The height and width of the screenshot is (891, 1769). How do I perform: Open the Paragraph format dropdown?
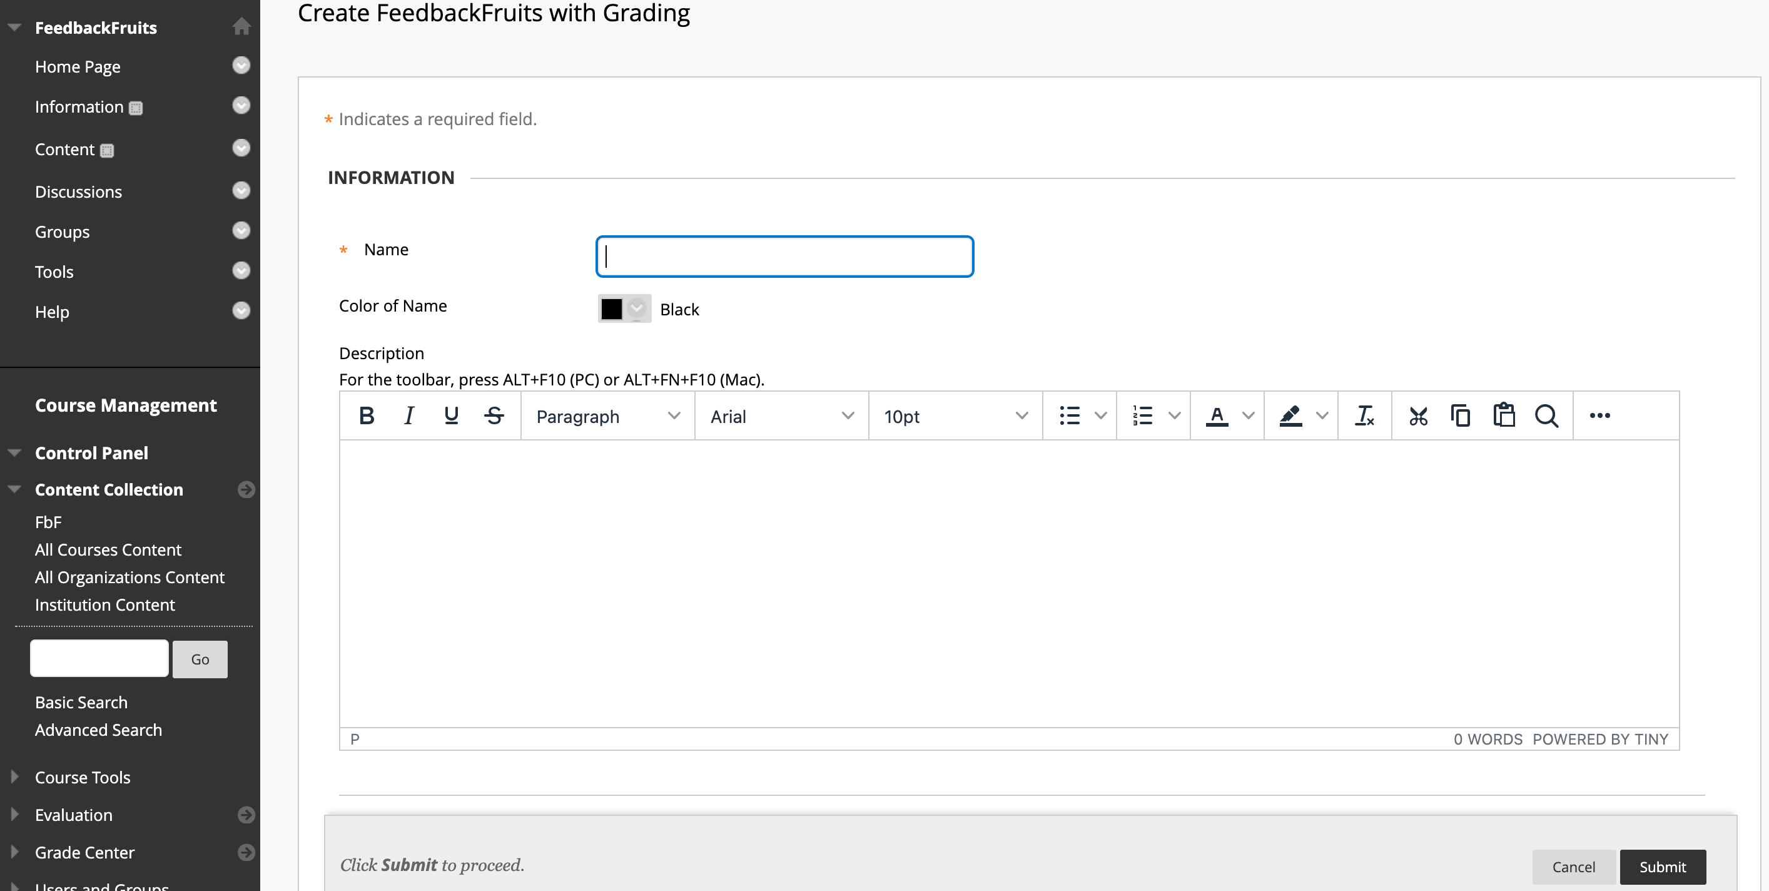point(608,416)
